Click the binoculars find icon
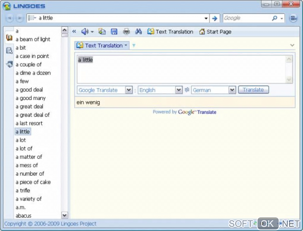This screenshot has height=231, width=303. [x=138, y=31]
